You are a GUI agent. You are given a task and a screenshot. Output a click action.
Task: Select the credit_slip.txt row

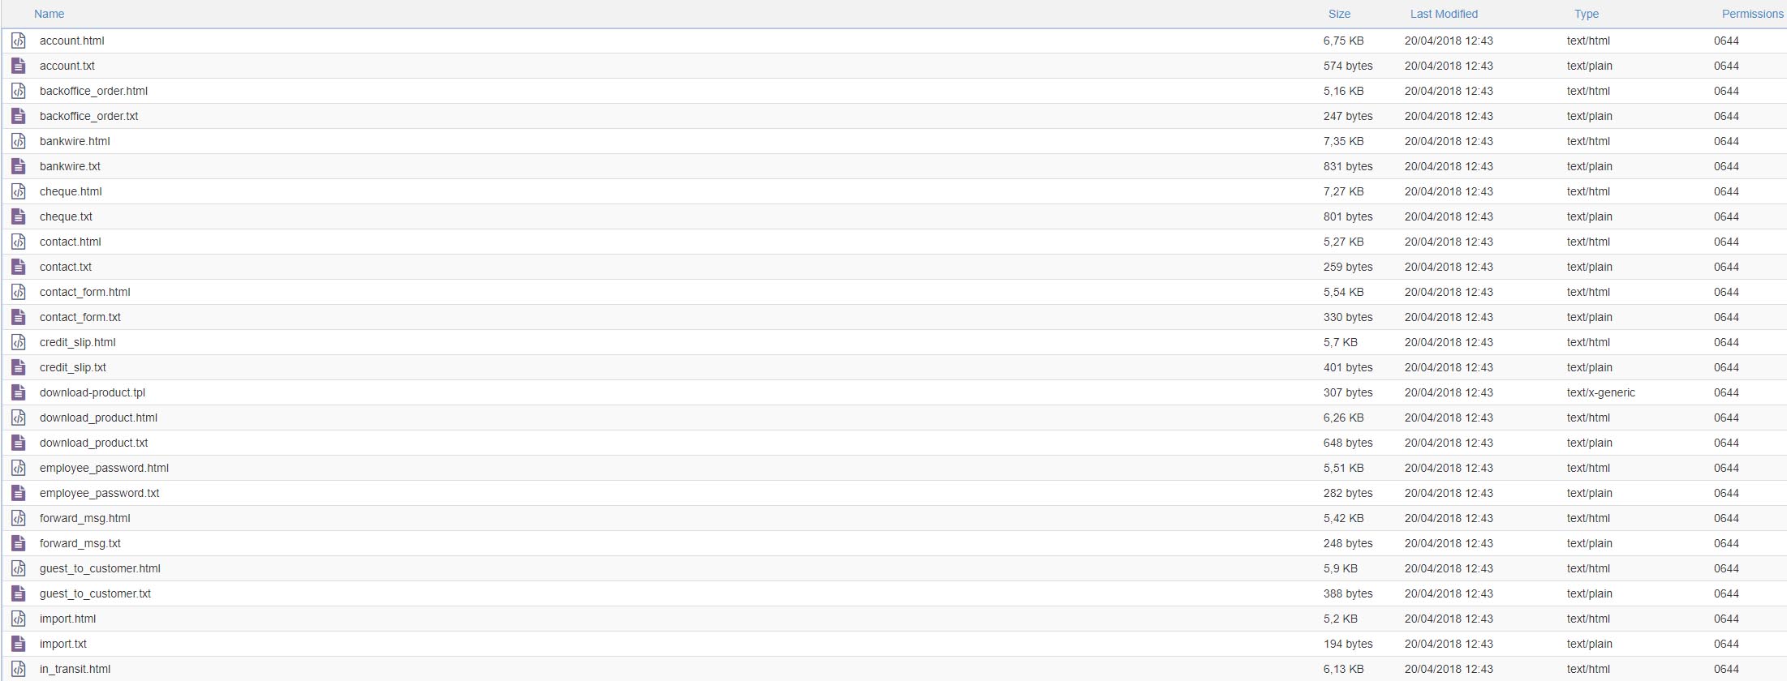pyautogui.click(x=893, y=367)
